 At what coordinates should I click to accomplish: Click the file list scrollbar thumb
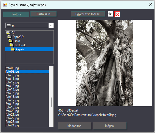tap(51, 102)
